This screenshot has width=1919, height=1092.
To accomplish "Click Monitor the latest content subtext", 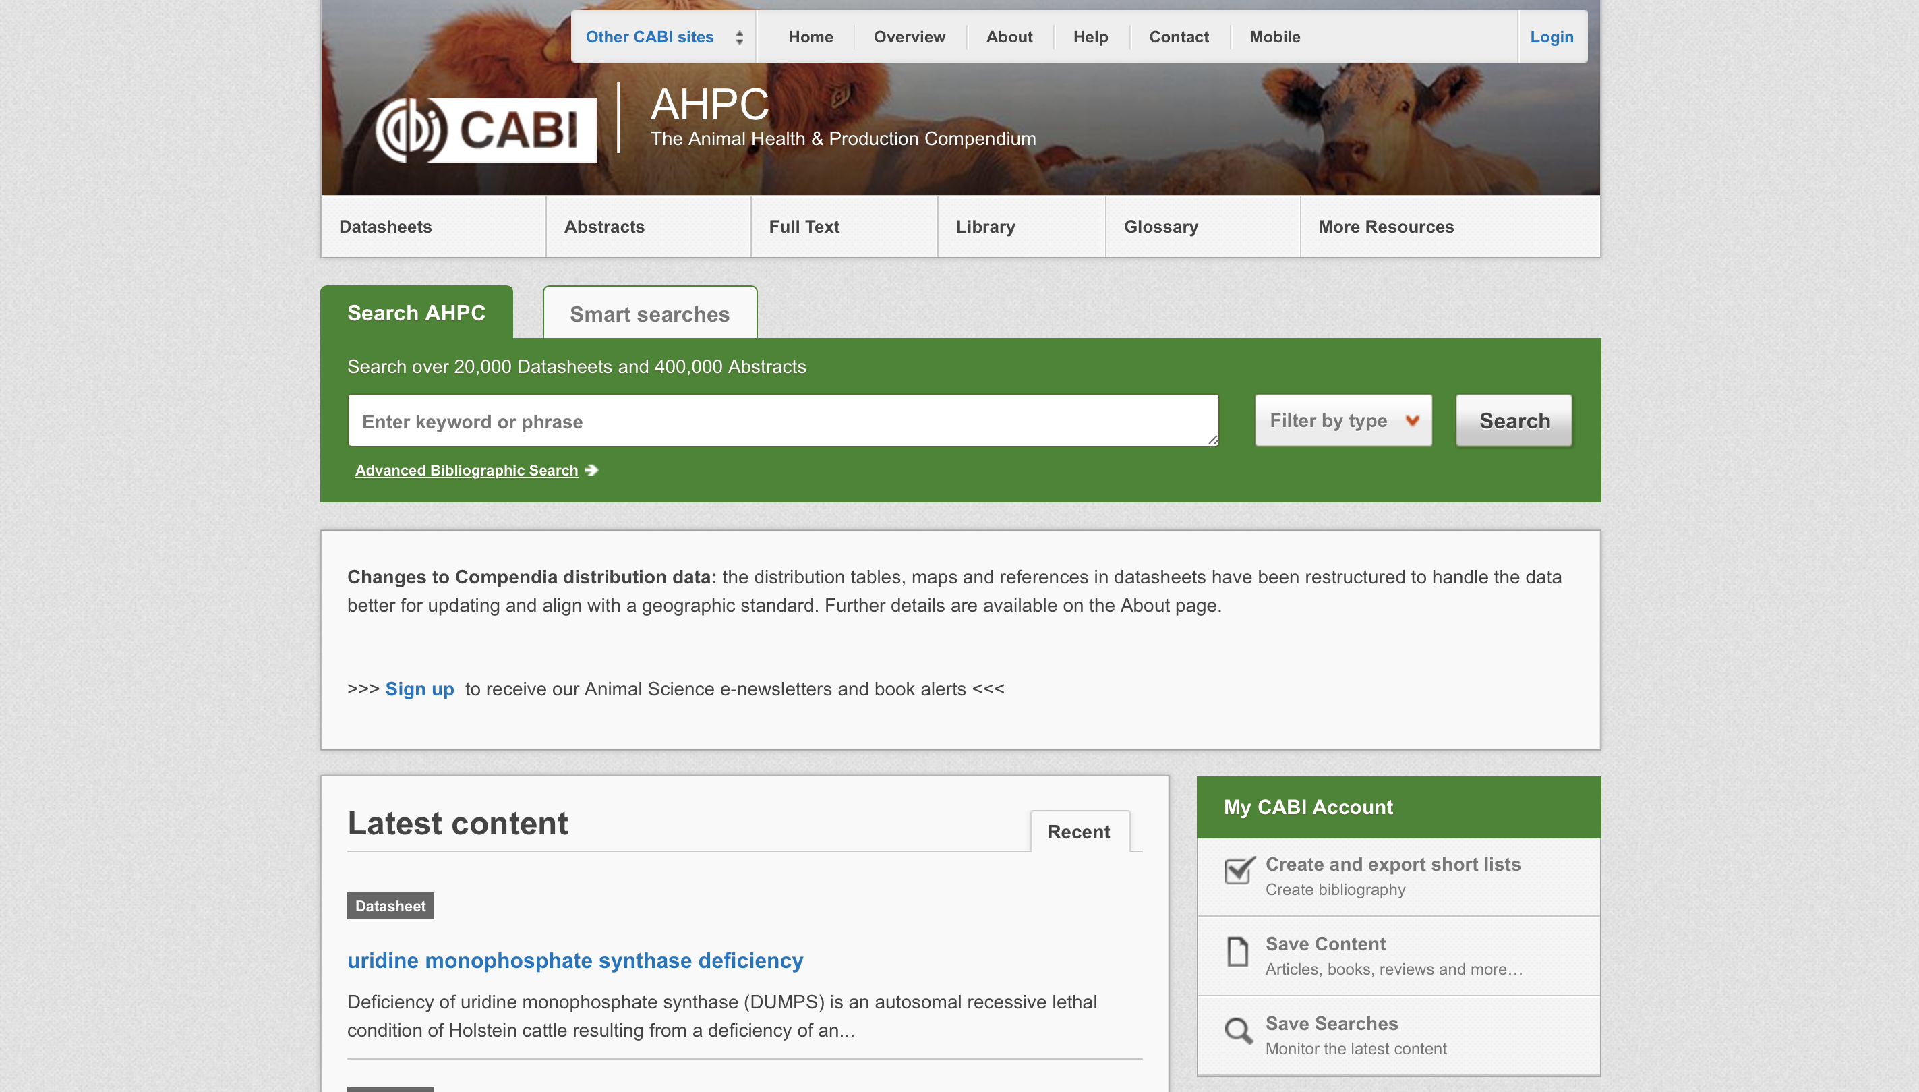I will click(x=1355, y=1049).
